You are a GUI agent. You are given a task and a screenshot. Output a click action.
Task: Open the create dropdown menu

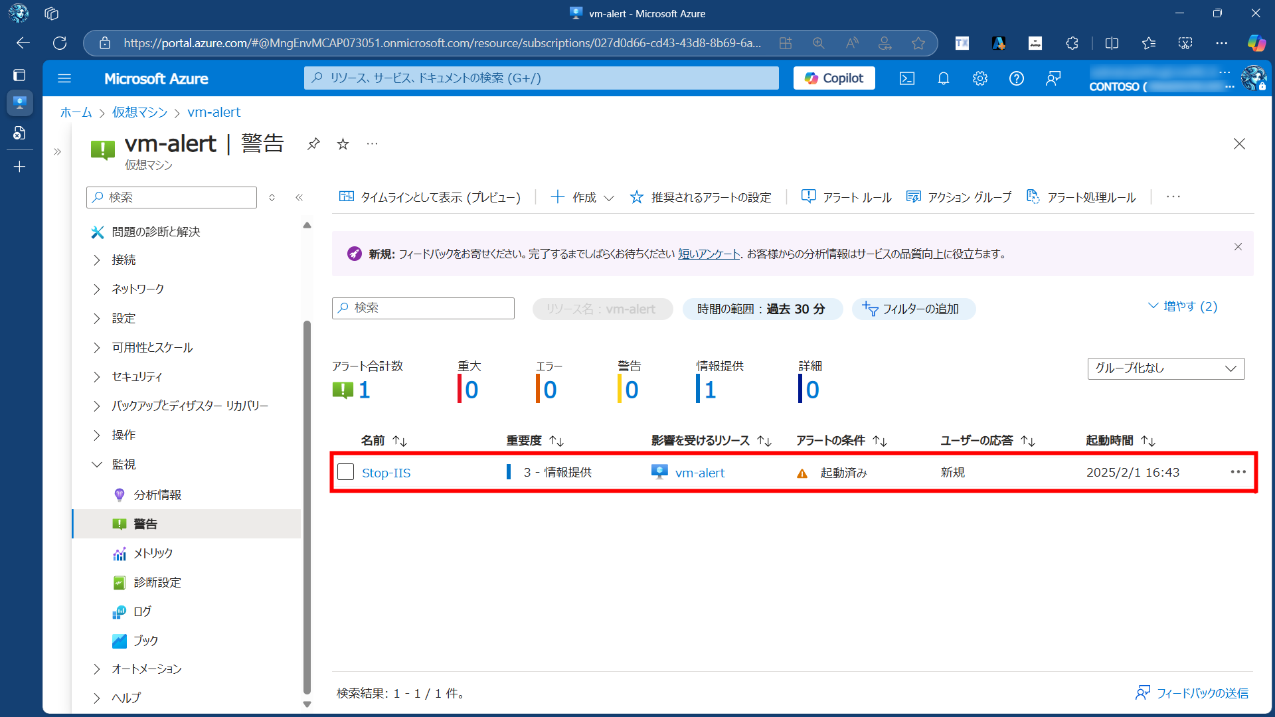coord(583,197)
